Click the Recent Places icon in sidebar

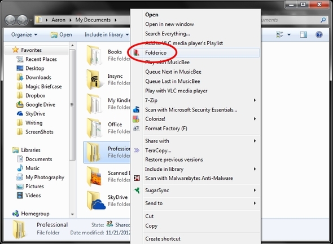pyautogui.click(x=20, y=59)
